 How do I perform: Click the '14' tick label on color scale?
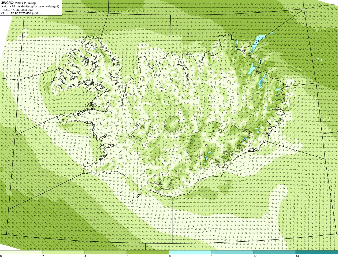[297, 256]
